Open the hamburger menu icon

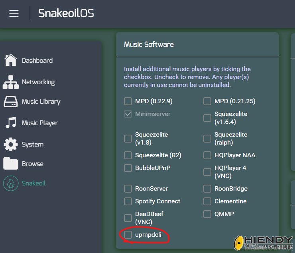coord(14,14)
